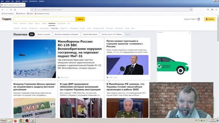Go back with the browser back arrow
219x123 pixels.
pos(3,10)
